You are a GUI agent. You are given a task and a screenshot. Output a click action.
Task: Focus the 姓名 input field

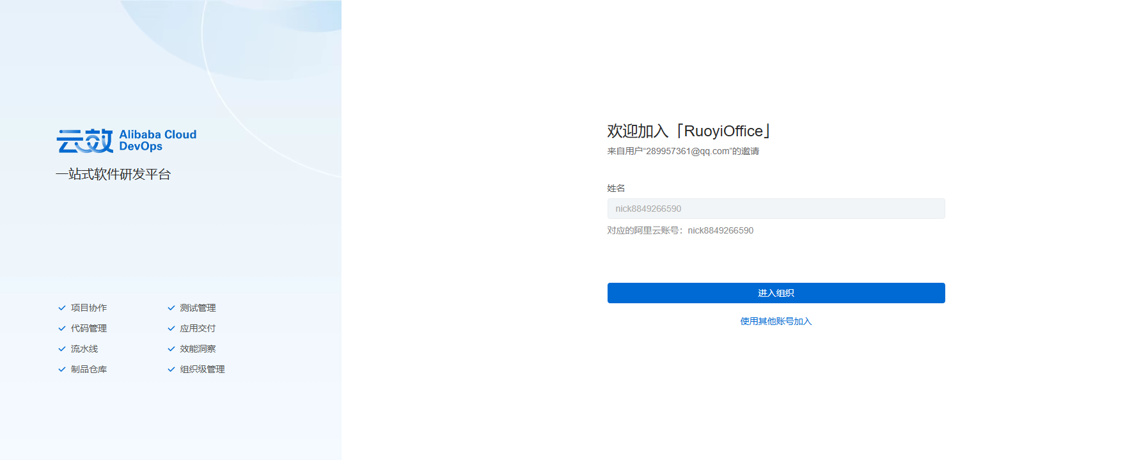click(776, 209)
